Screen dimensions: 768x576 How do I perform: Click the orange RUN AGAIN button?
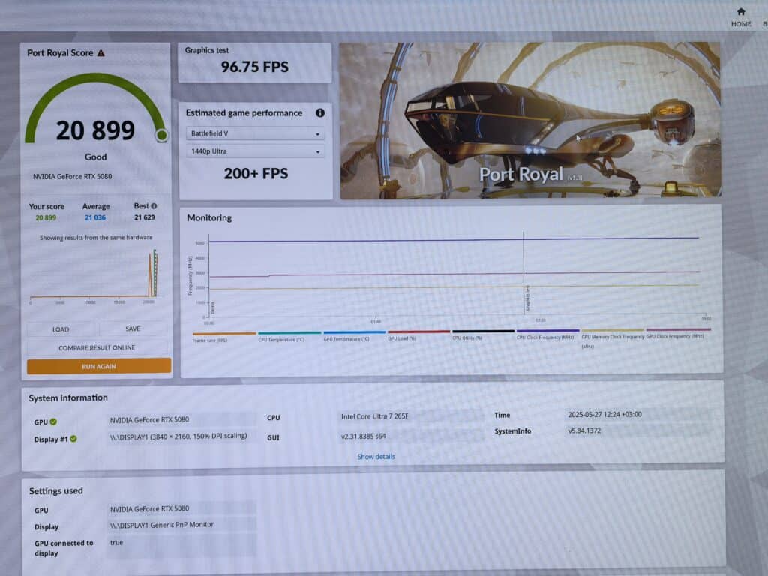click(x=99, y=366)
